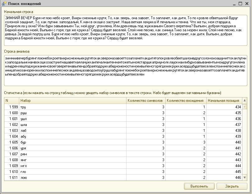Image resolution: width=252 pixels, height=194 pixels.
Task: Select the row with набор 'абу'
Action: [x=123, y=136]
